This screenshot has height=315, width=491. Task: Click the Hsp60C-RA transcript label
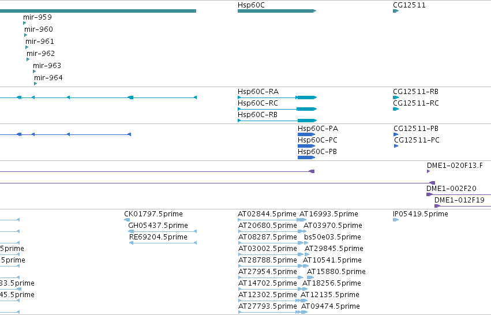[258, 92]
